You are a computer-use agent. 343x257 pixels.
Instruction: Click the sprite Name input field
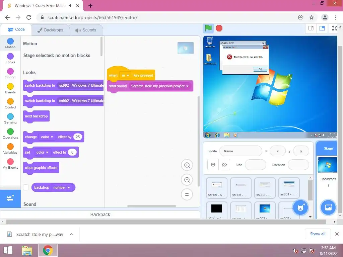point(241,151)
